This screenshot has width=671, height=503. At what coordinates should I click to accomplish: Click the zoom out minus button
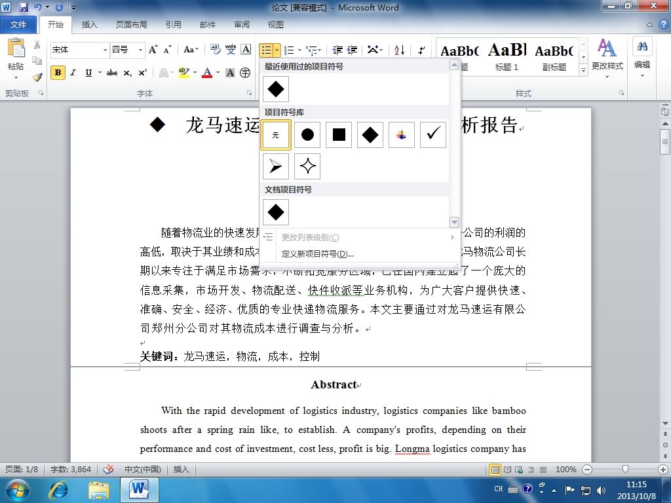coord(587,470)
